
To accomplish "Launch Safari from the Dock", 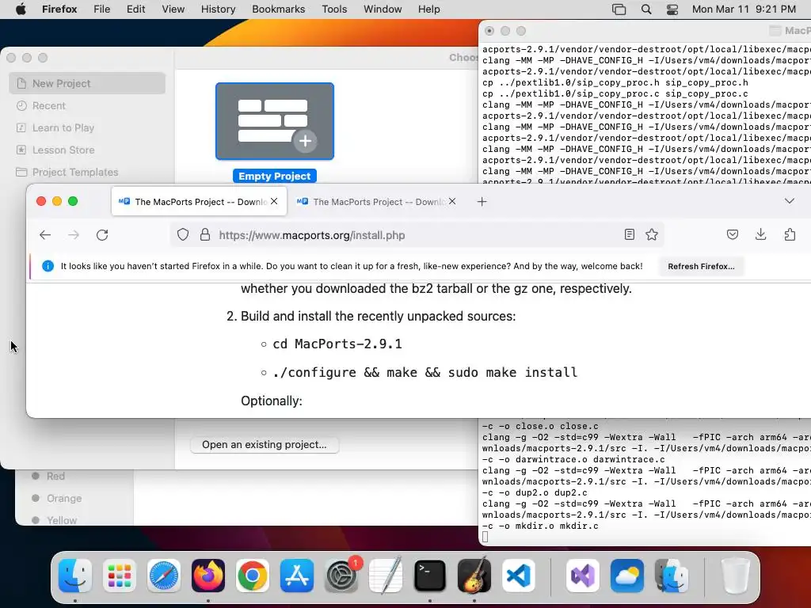I will click(x=164, y=576).
